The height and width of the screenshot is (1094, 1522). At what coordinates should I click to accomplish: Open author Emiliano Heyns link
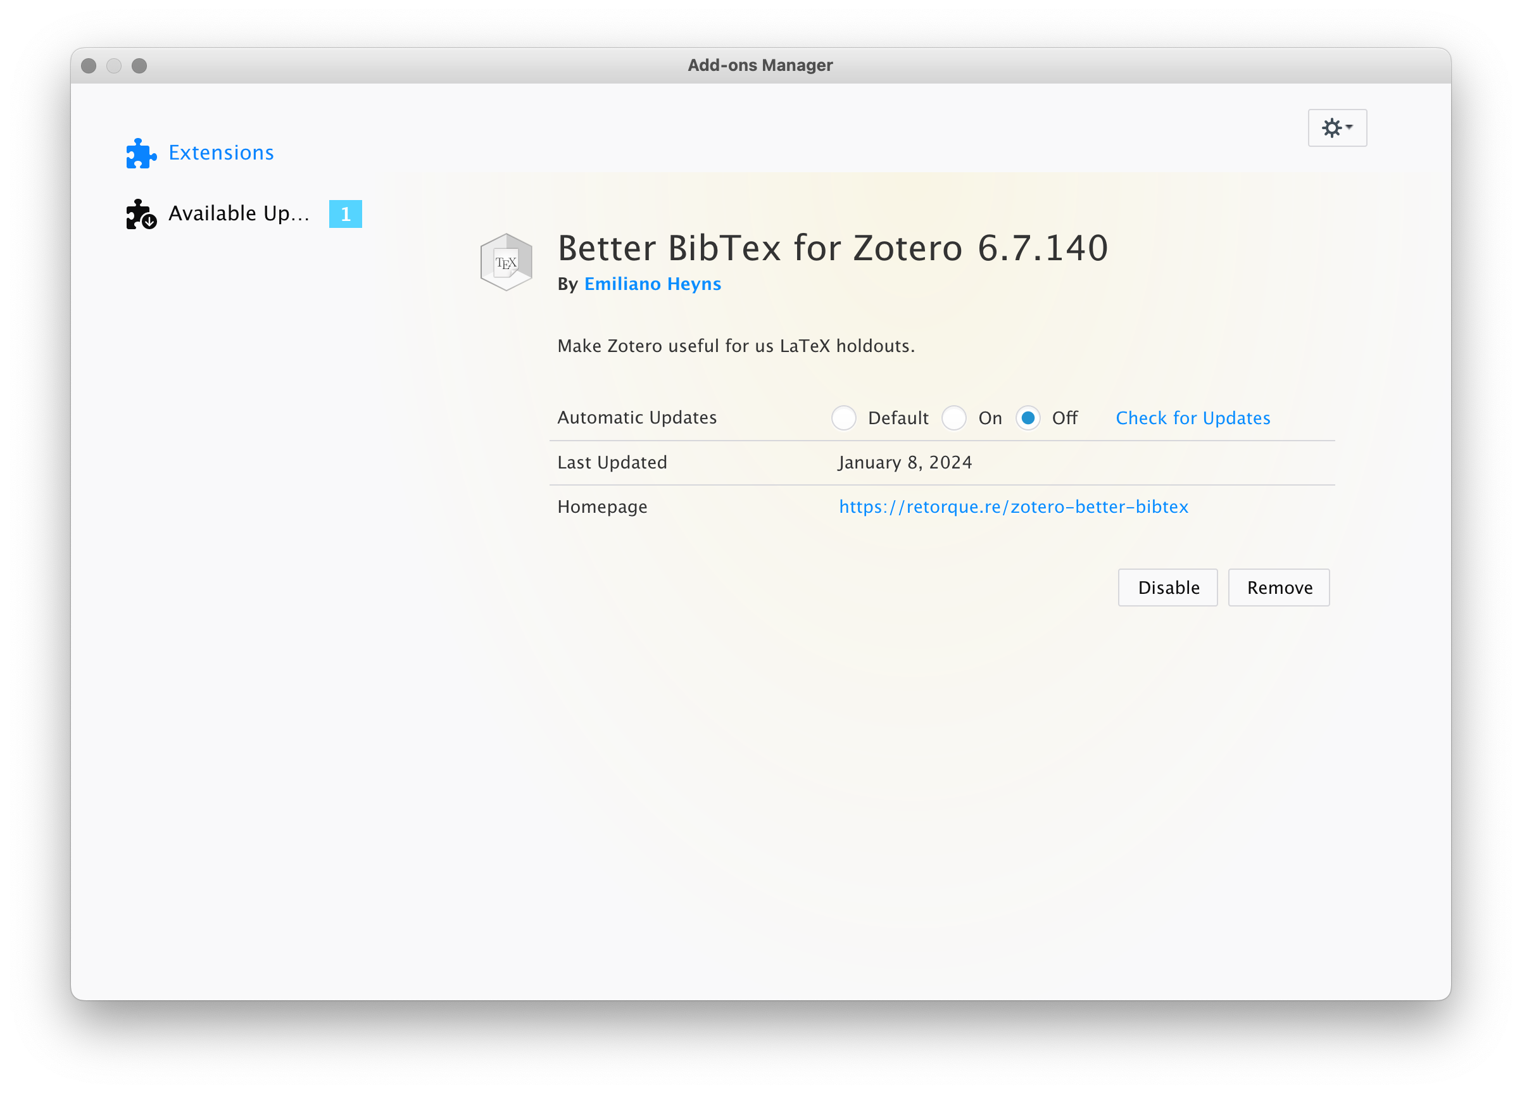click(x=652, y=284)
